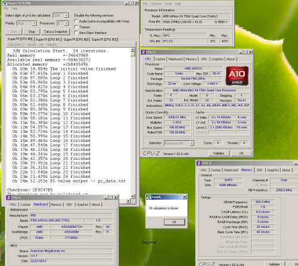Click the Core Speed value 4300.01 MHz
This screenshot has height=266, width=298.
pyautogui.click(x=177, y=117)
